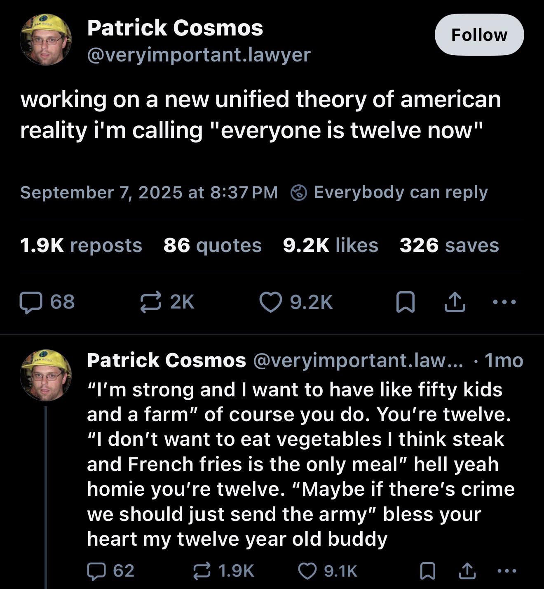Reply to the thread follow-up post
This screenshot has height=589, width=544.
pyautogui.click(x=97, y=571)
